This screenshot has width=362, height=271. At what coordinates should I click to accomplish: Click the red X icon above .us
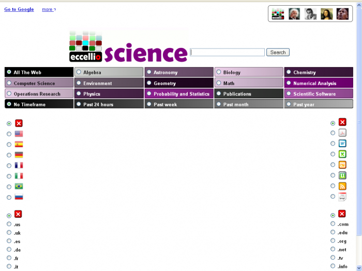click(x=18, y=214)
